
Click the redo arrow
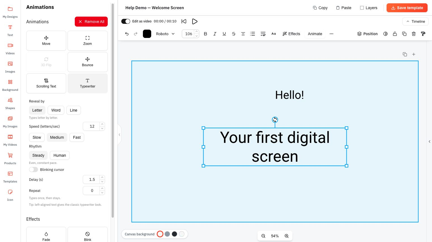(136, 34)
